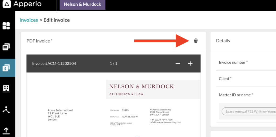Click the L&G VAT Registration number text
Viewport: 276px width, 137px height.
(x=121, y=123)
